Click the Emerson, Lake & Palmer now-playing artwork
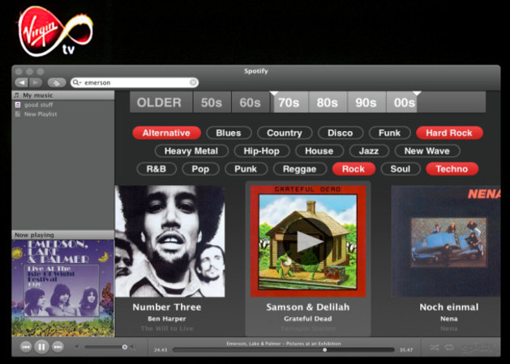The height and width of the screenshot is (364, 510). coord(63,288)
